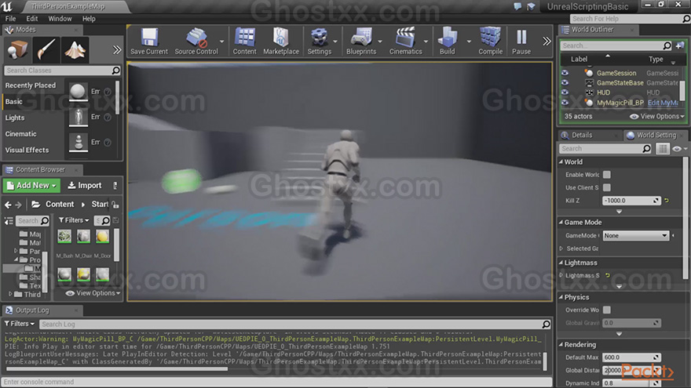
Task: Open the File menu
Action: 10,19
